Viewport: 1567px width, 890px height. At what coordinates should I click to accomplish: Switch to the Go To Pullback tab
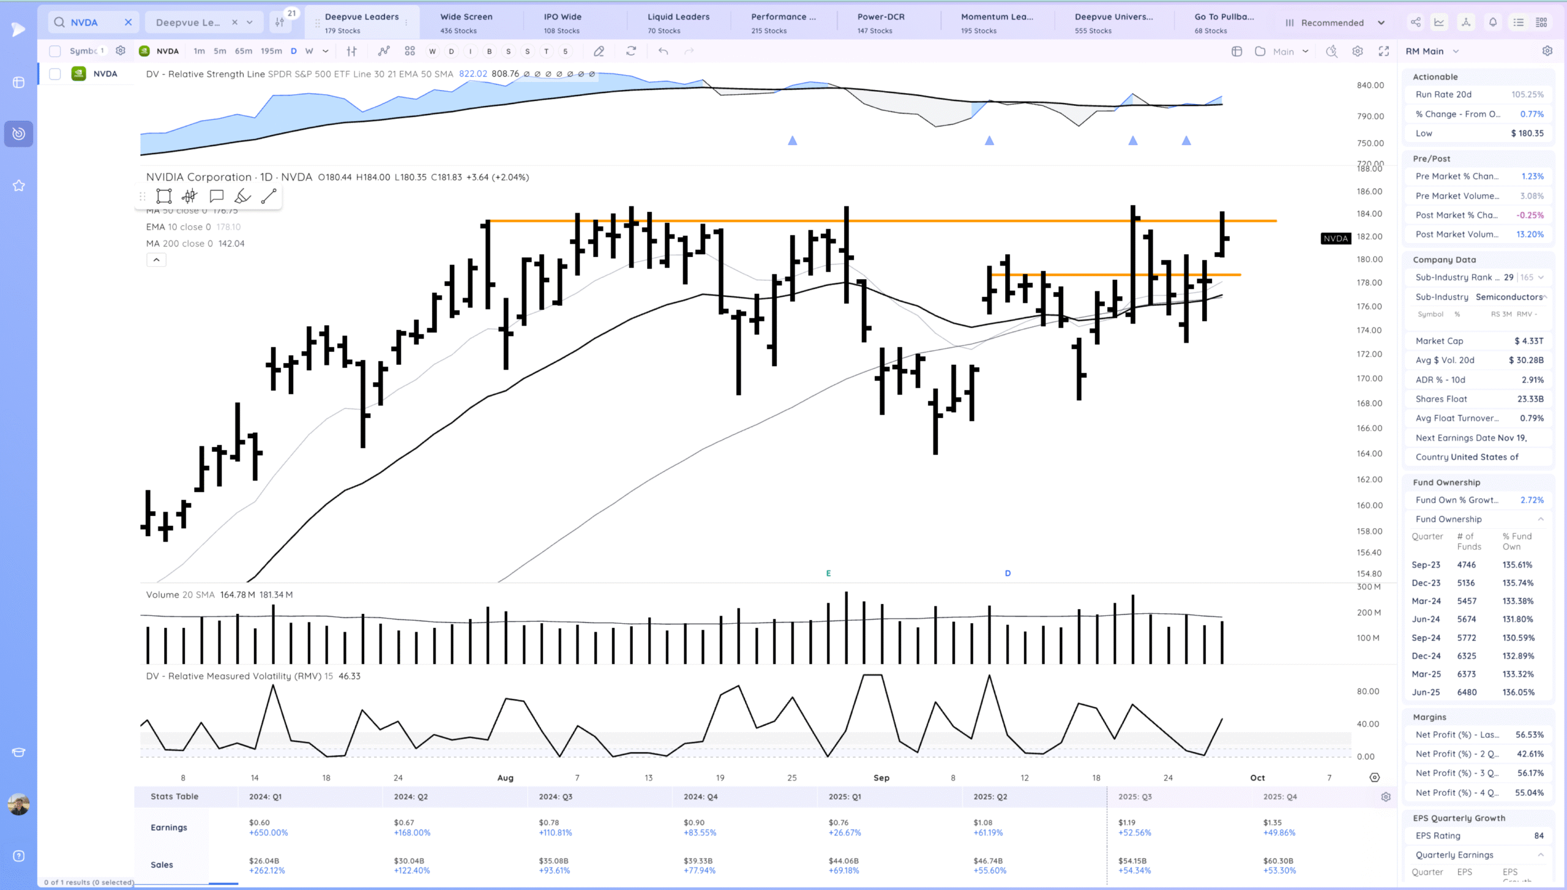(x=1224, y=23)
